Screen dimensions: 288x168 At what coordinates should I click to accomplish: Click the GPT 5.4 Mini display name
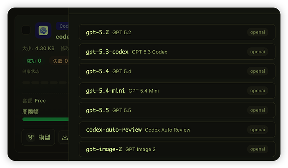click(x=144, y=91)
